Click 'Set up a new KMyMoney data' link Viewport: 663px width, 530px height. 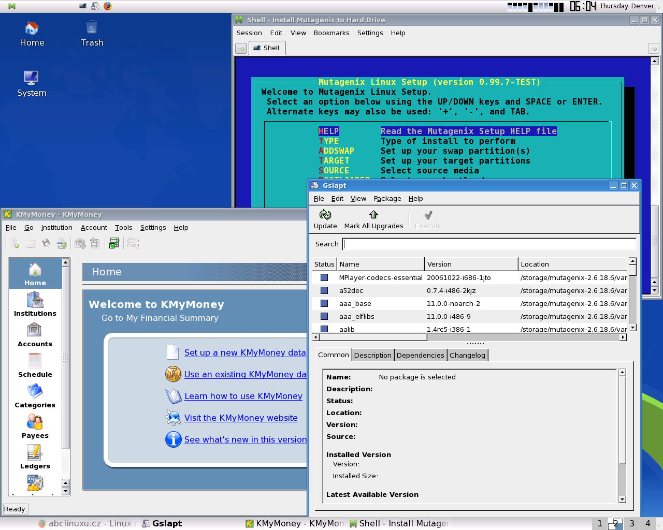click(245, 352)
